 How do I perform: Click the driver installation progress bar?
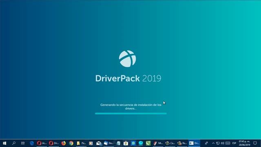click(130, 114)
